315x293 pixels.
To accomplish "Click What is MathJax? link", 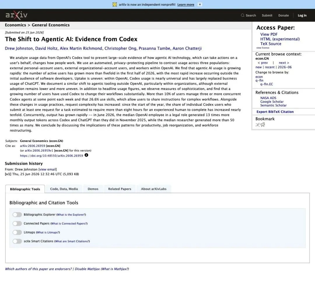I will click(115, 269).
